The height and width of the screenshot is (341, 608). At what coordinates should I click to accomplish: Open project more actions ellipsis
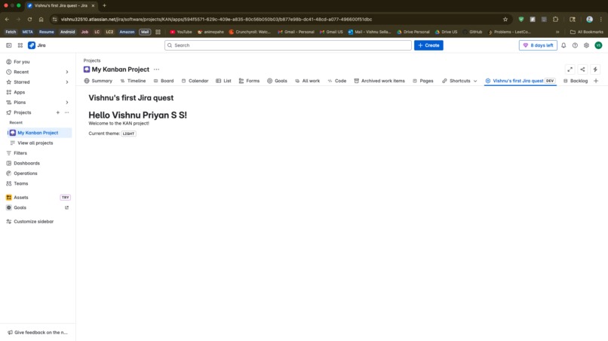pos(156,69)
